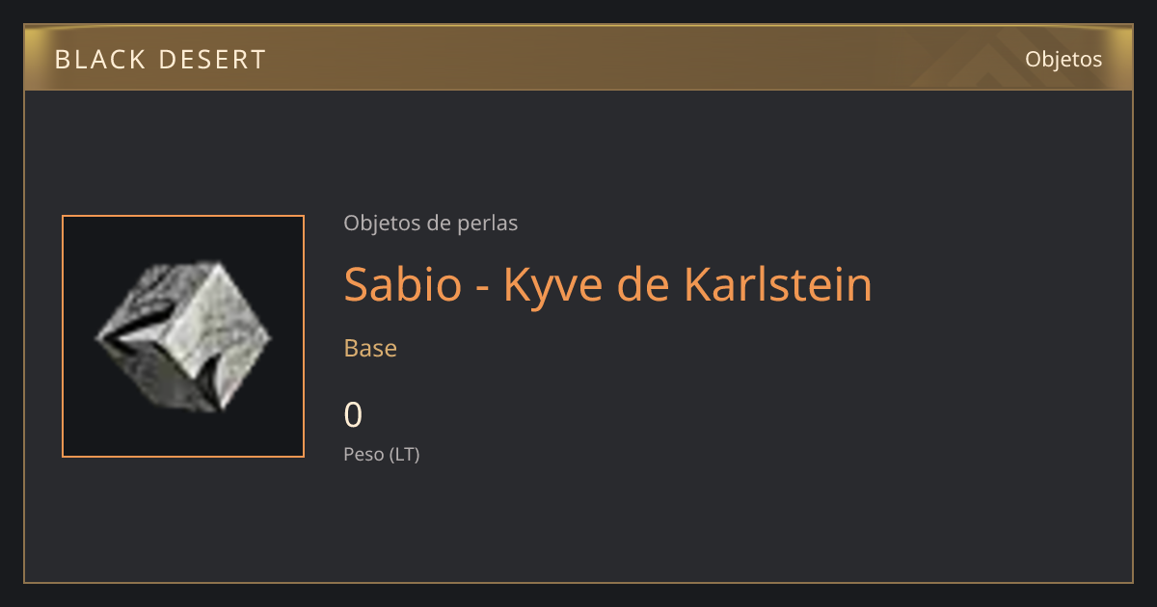Viewport: 1157px width, 607px height.
Task: Open the Objetos link in the header
Action: point(1063,59)
